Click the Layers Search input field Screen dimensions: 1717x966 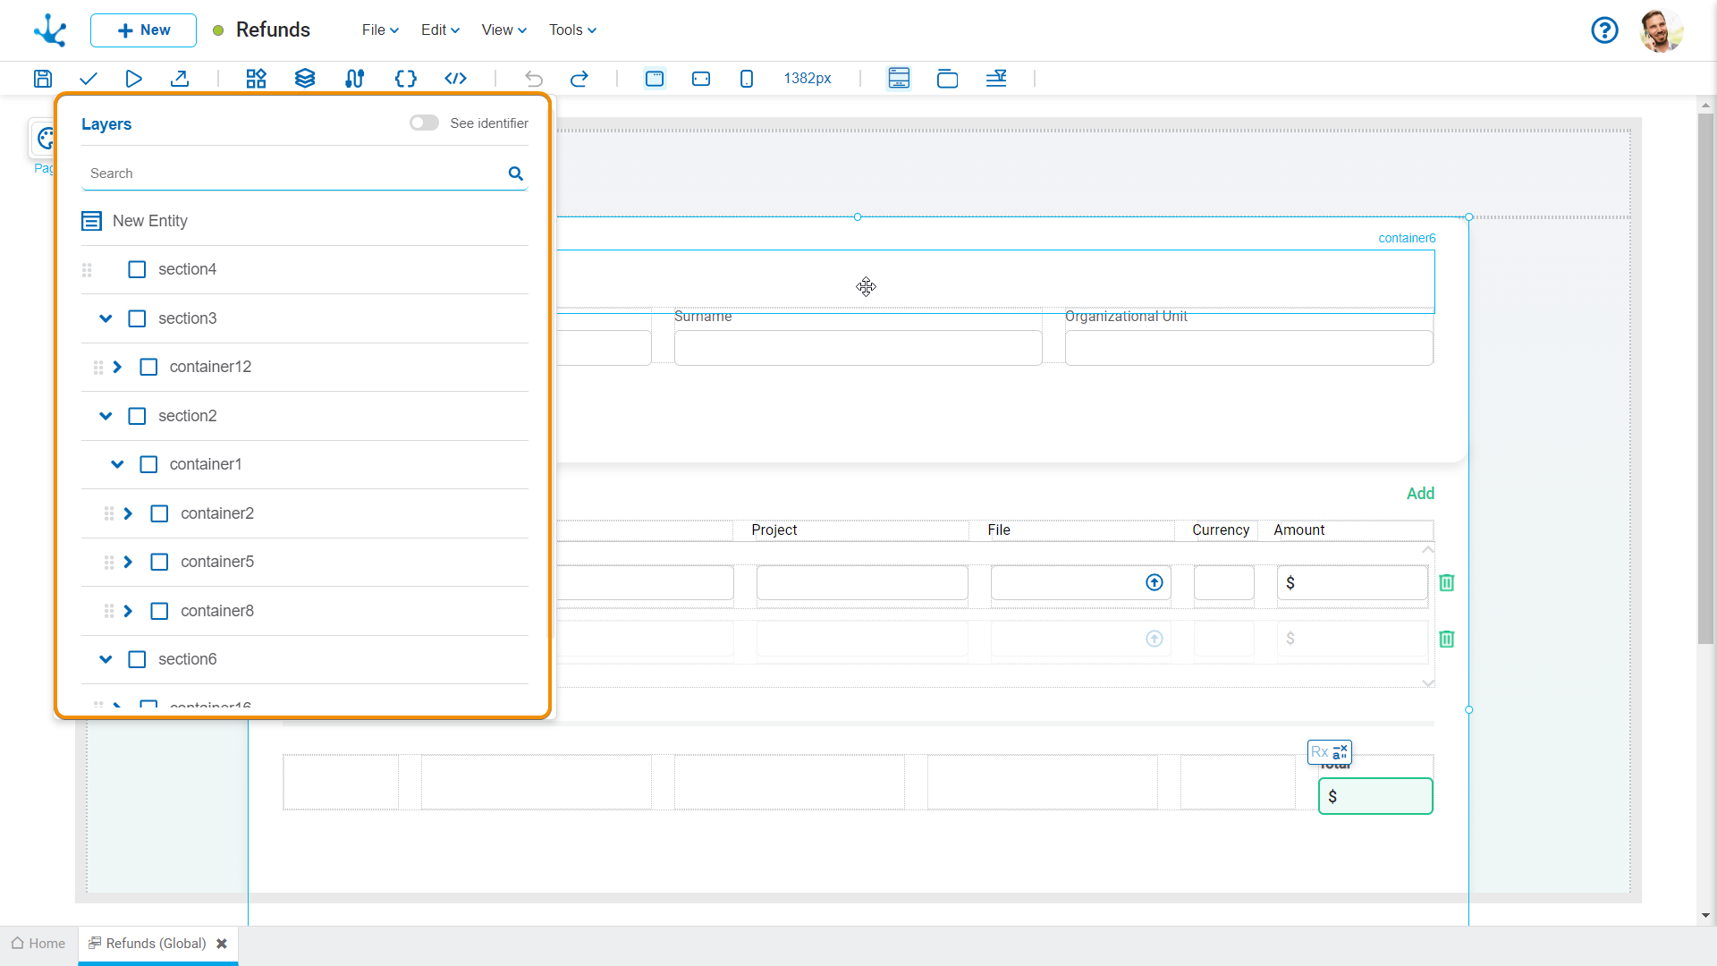295,174
